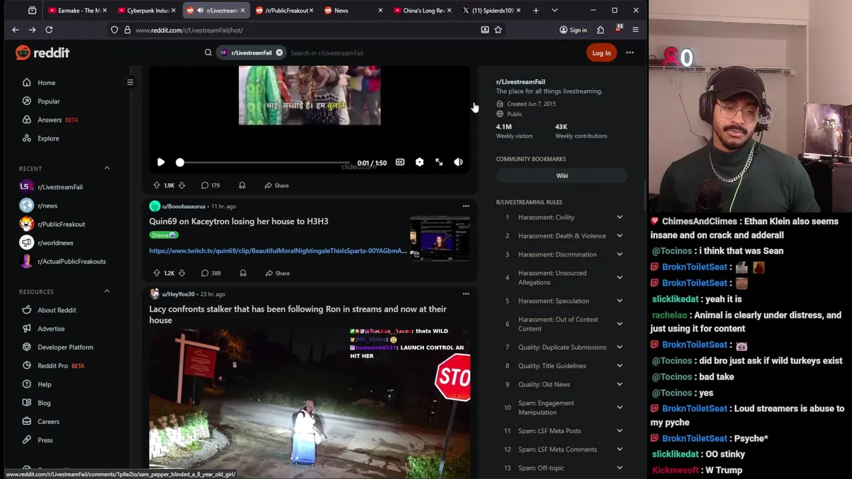852x479 pixels.
Task: Switch to the Spiderdx105 X tab
Action: (x=491, y=11)
